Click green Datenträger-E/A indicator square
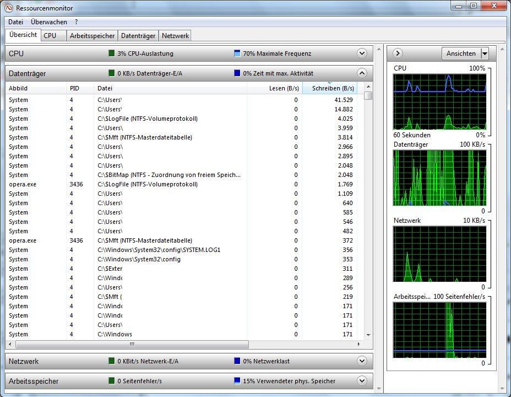511x397 pixels. pos(111,73)
